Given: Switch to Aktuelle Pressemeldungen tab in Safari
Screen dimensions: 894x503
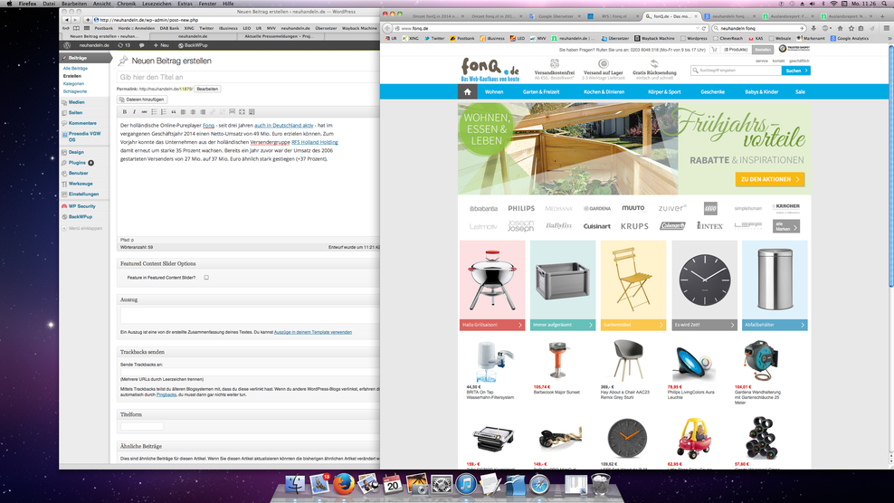Looking at the screenshot, I should click(280, 36).
